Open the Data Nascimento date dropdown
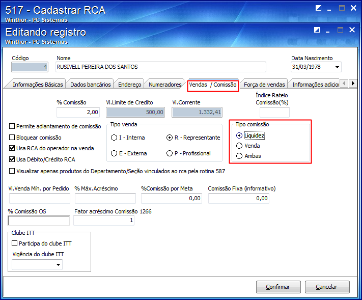Viewport: 362px width, 300px height. [x=337, y=67]
